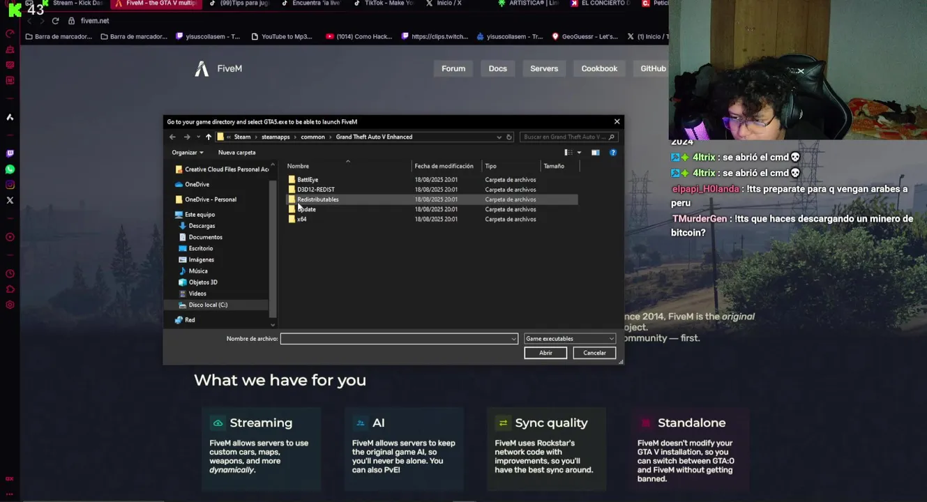This screenshot has width=927, height=502.
Task: Open Escritorio in sidebar
Action: (196, 248)
